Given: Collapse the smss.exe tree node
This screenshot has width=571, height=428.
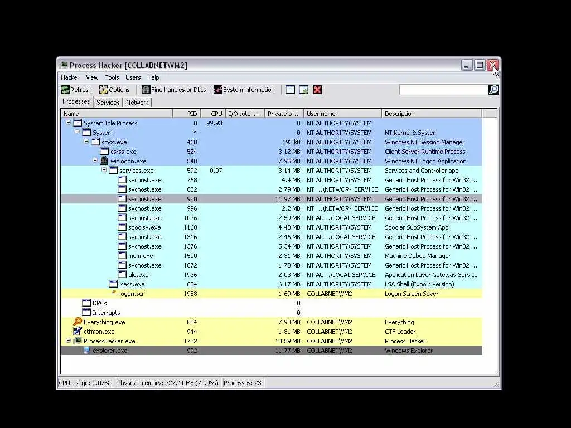Looking at the screenshot, I should [86, 142].
